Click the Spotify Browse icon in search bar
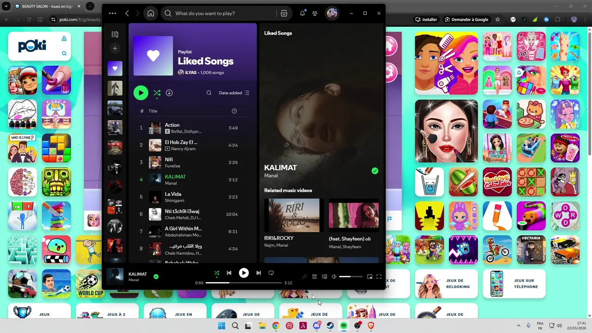 click(284, 13)
